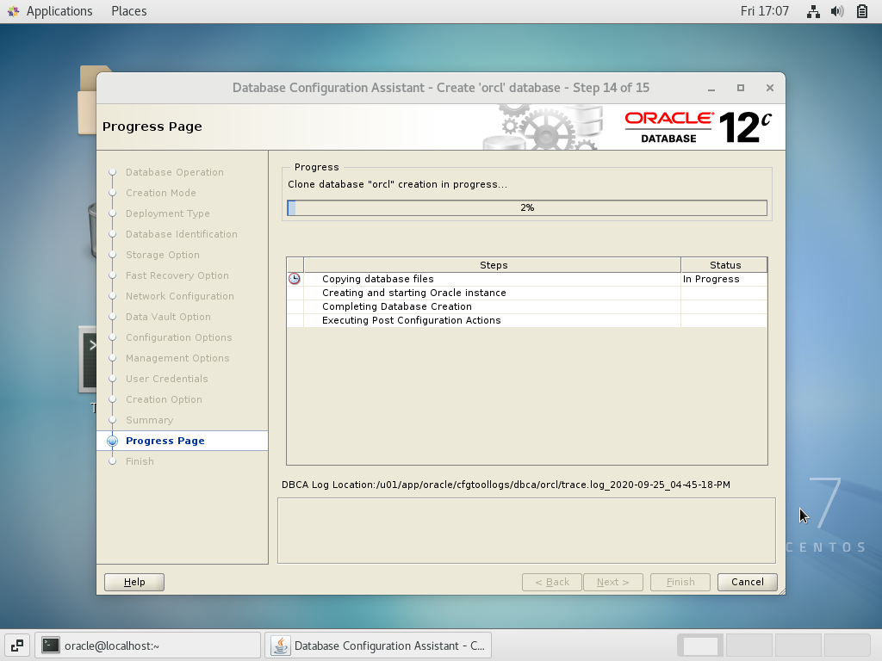The width and height of the screenshot is (882, 661).
Task: Click the Clone database creation in progress text
Action: point(398,184)
